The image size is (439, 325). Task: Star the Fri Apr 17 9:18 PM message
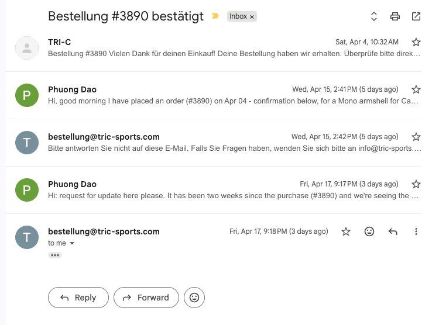pyautogui.click(x=346, y=231)
